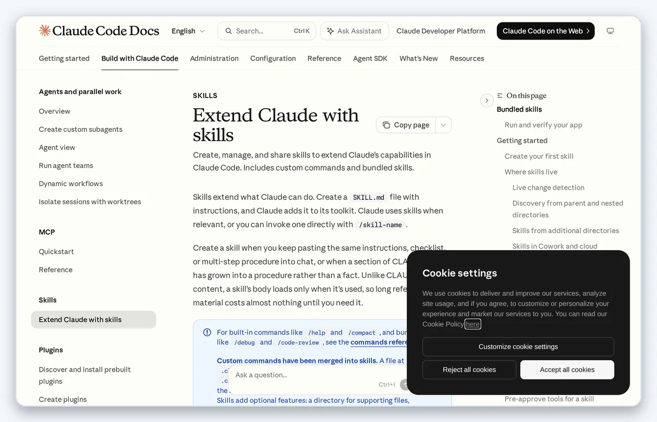657x422 pixels.
Task: Click the Cookie Policy here link
Action: 472,324
